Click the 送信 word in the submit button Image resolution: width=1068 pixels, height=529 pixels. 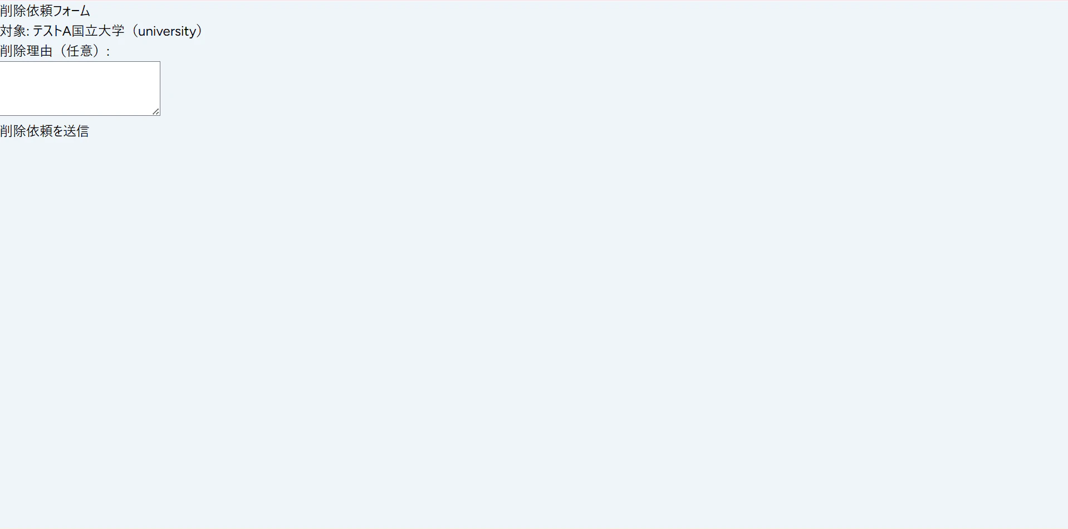pyautogui.click(x=76, y=131)
